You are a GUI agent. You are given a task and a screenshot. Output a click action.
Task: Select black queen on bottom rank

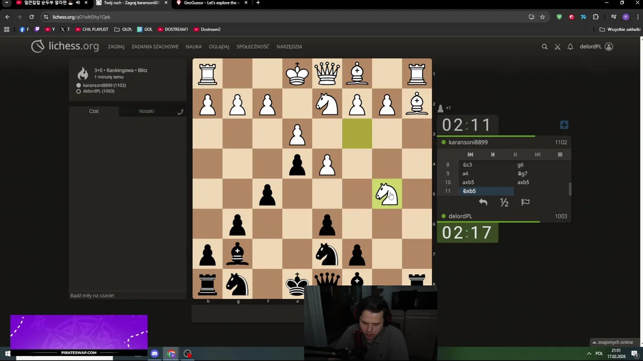[x=327, y=279]
